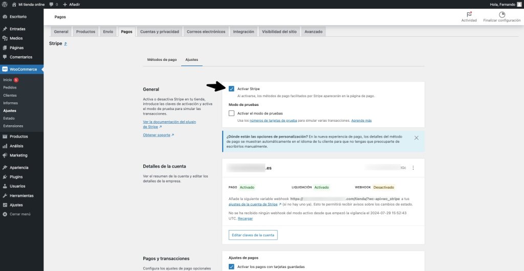Image resolution: width=524 pixels, height=271 pixels.
Task: Open Plugins icon in sidebar
Action: click(5, 177)
